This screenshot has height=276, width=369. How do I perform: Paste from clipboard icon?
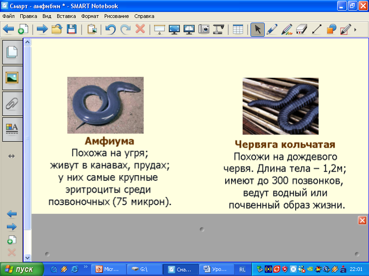pos(92,29)
